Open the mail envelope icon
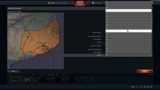The image size is (160, 90). pos(151,87)
